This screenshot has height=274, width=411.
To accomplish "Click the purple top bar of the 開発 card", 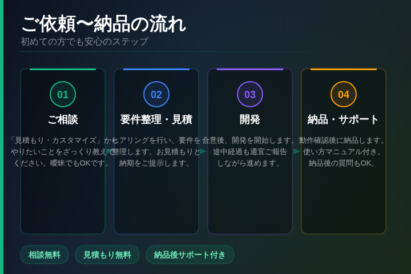I will [x=250, y=69].
